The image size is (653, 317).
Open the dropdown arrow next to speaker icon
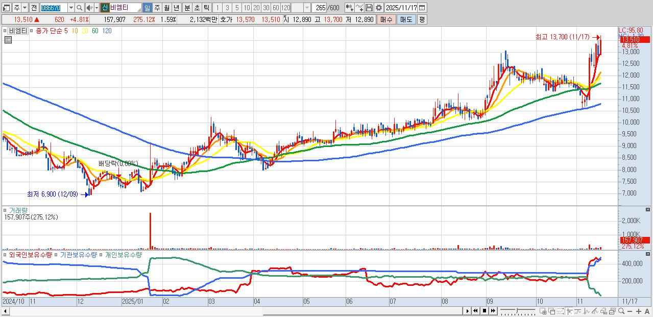click(x=96, y=8)
